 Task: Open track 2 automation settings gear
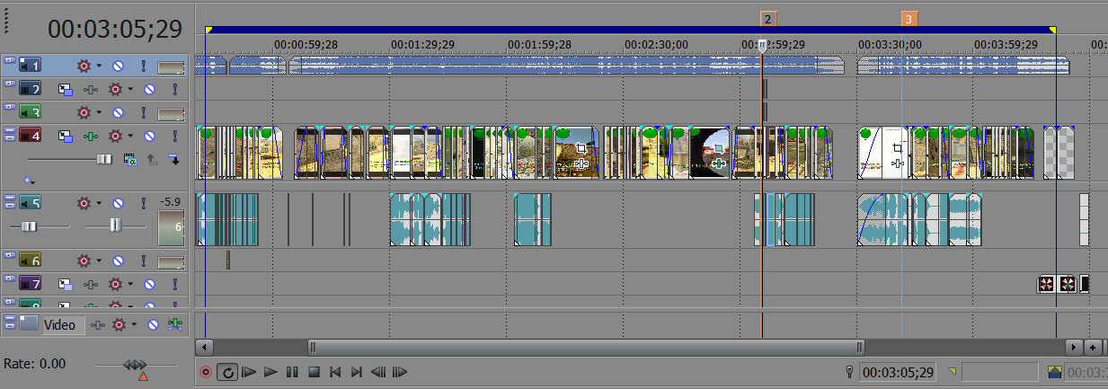coord(115,90)
